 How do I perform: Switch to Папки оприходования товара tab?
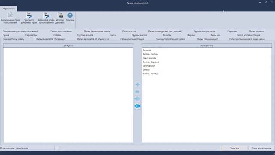[170, 39]
